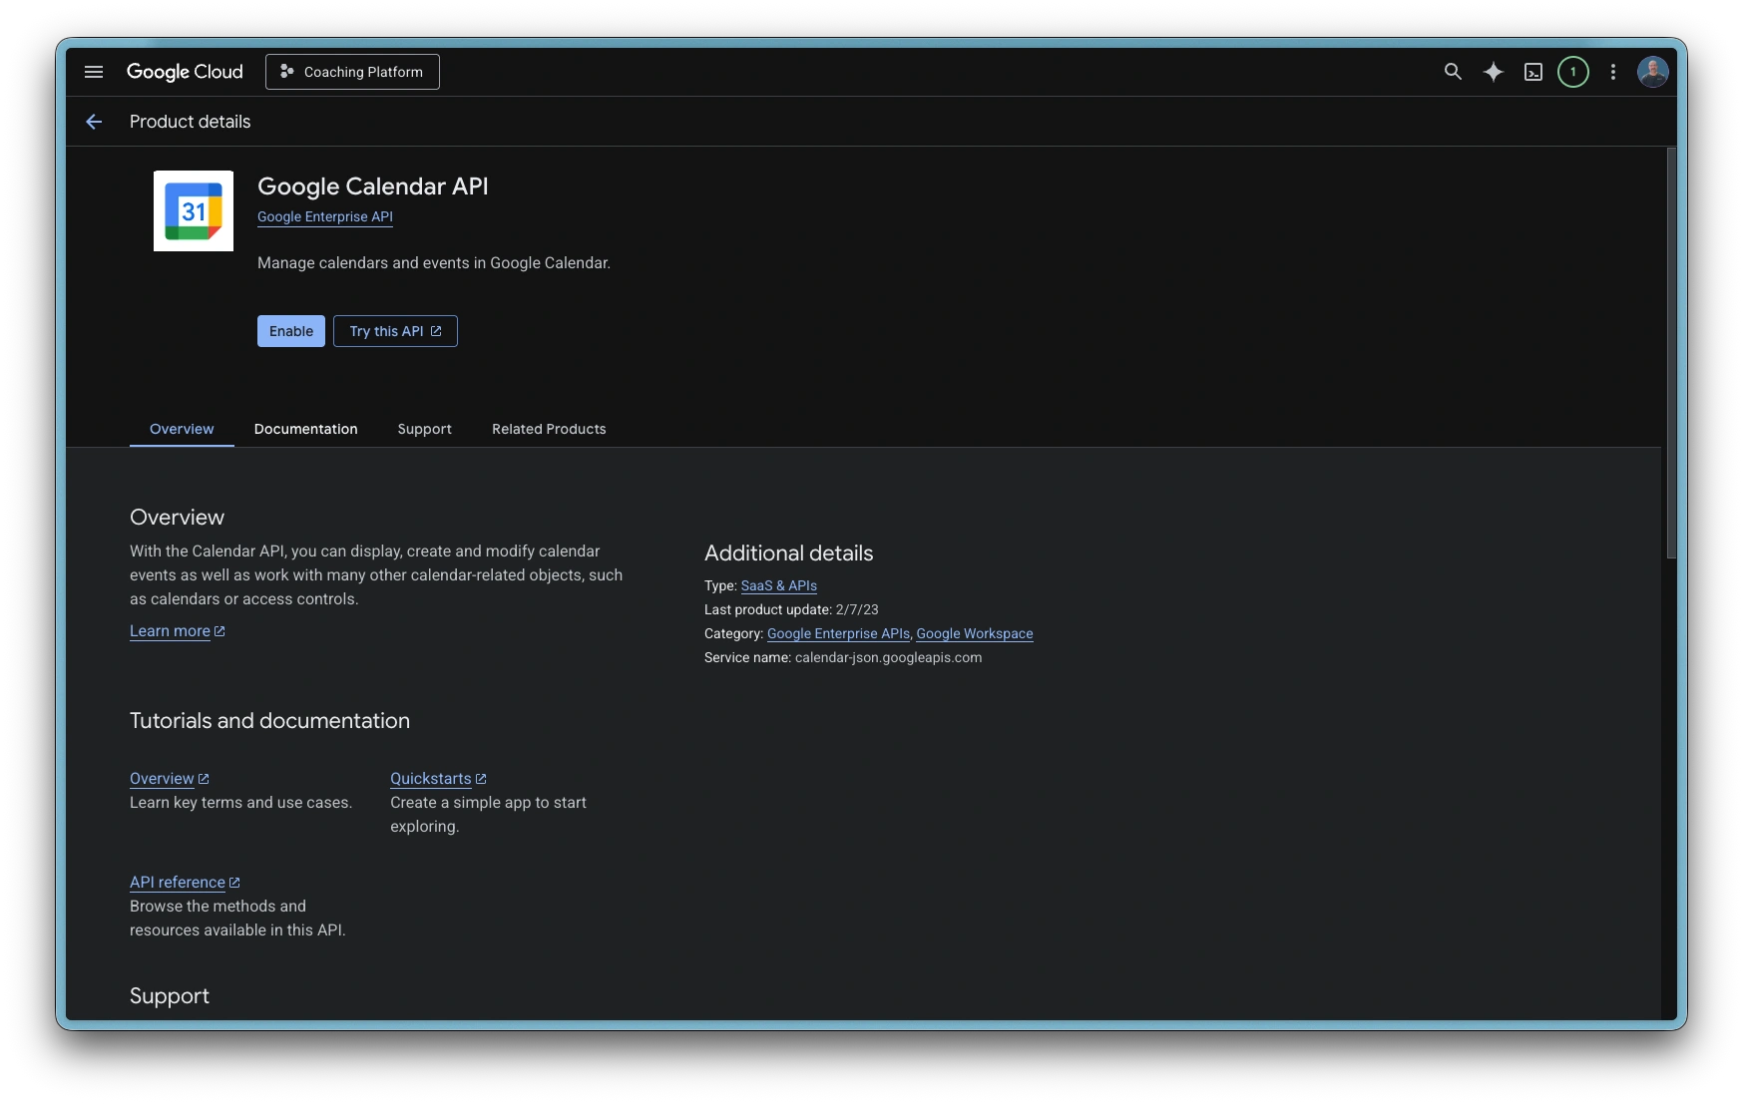This screenshot has height=1104, width=1743.
Task: Open notifications badge showing 1
Action: pyautogui.click(x=1573, y=72)
